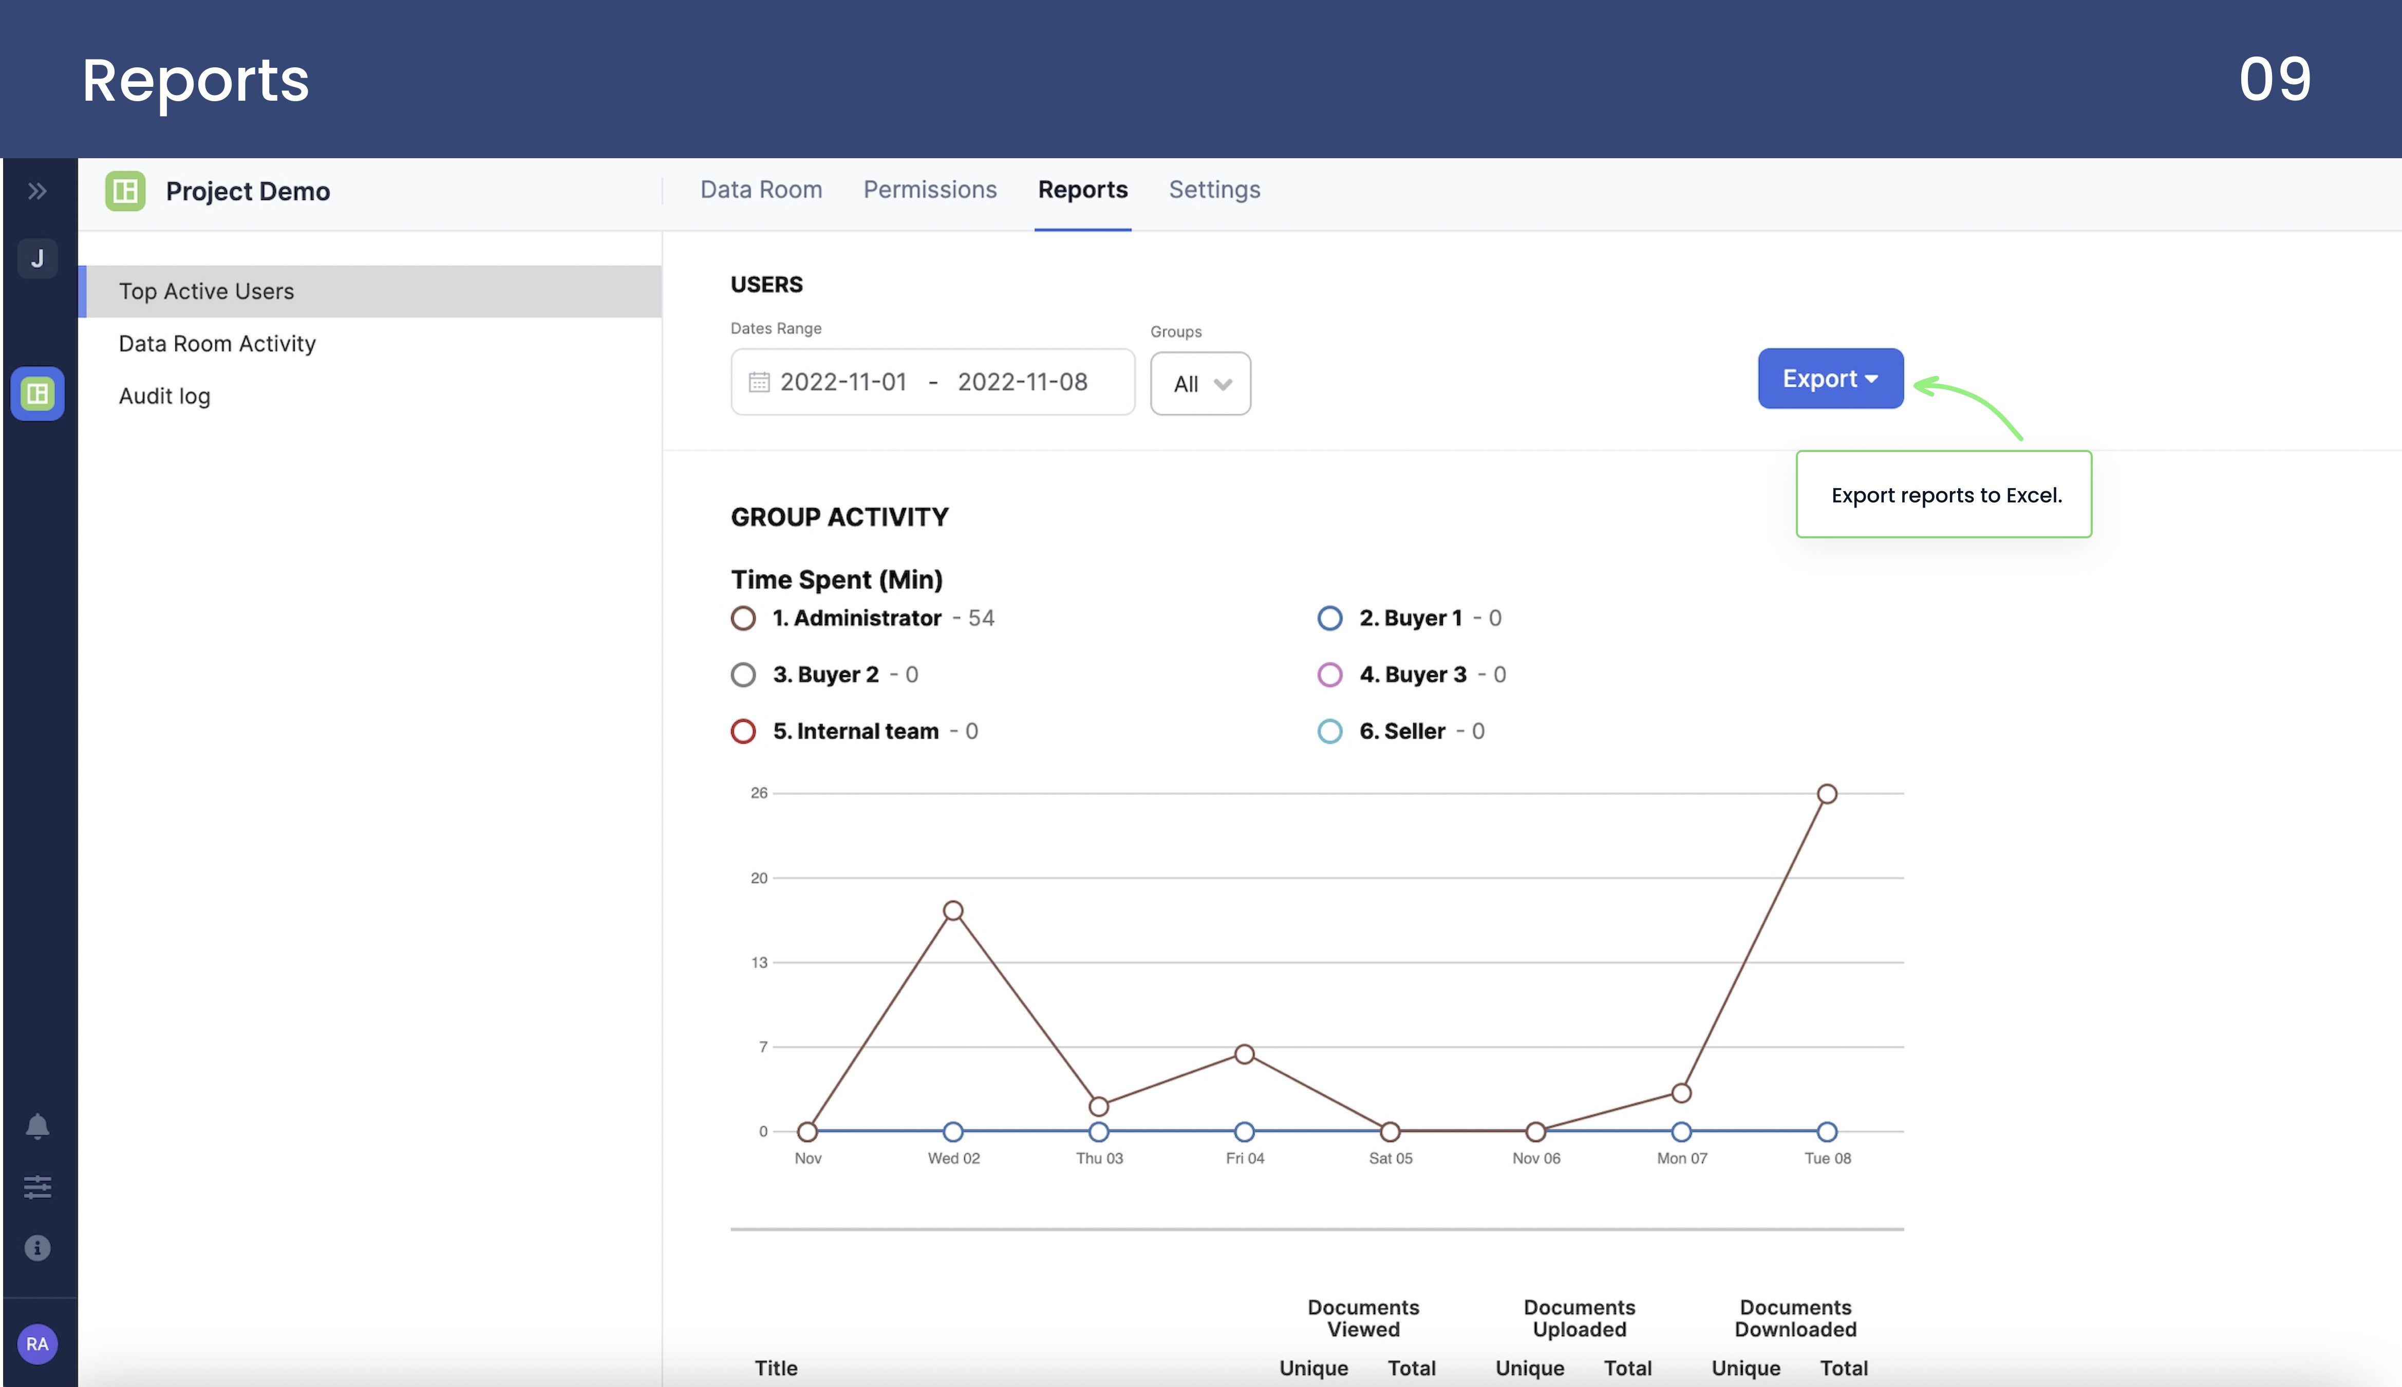Viewport: 2402px width, 1387px height.
Task: Select the Reports tab
Action: click(1083, 190)
